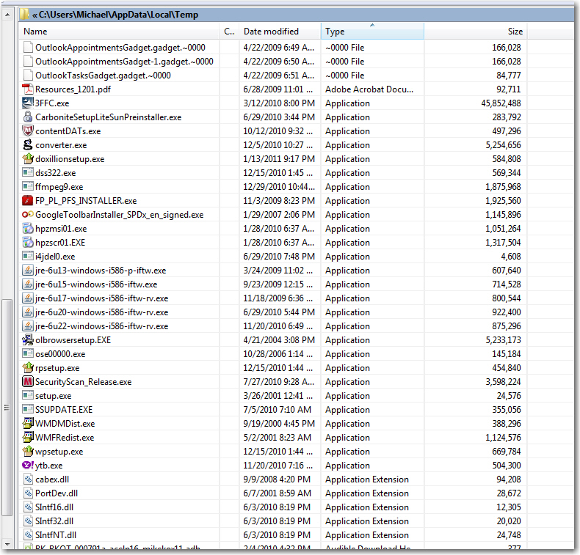Click the CarboniteSetupLiteSunPreinstaller.exe padlock icon
This screenshot has height=555, width=580.
pyautogui.click(x=28, y=117)
